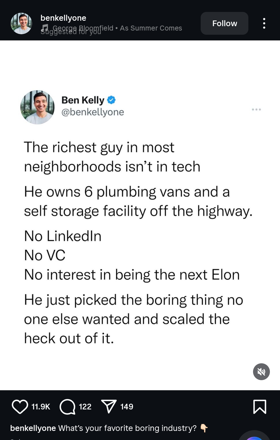
Task: Like the post with the heart icon
Action: tap(20, 407)
